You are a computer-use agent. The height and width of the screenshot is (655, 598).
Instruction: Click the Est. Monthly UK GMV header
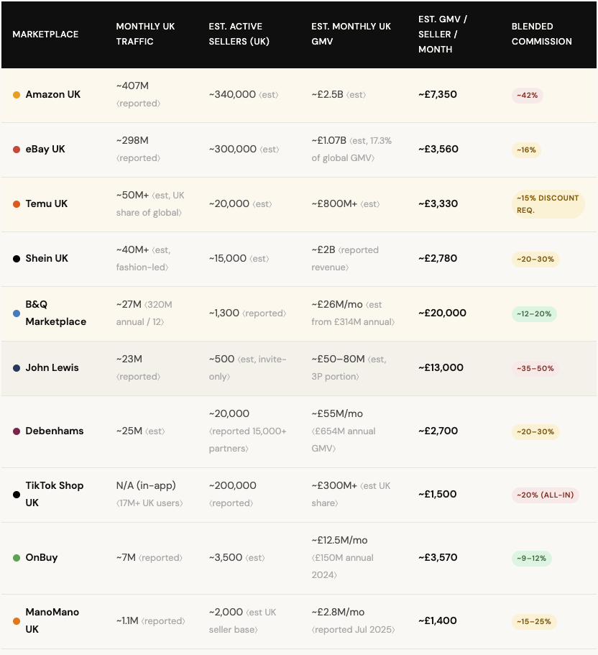[351, 35]
